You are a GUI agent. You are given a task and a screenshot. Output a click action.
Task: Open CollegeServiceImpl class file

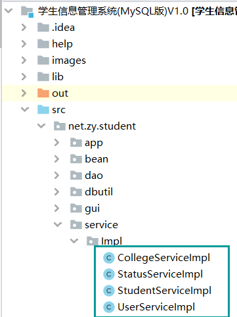click(x=163, y=258)
